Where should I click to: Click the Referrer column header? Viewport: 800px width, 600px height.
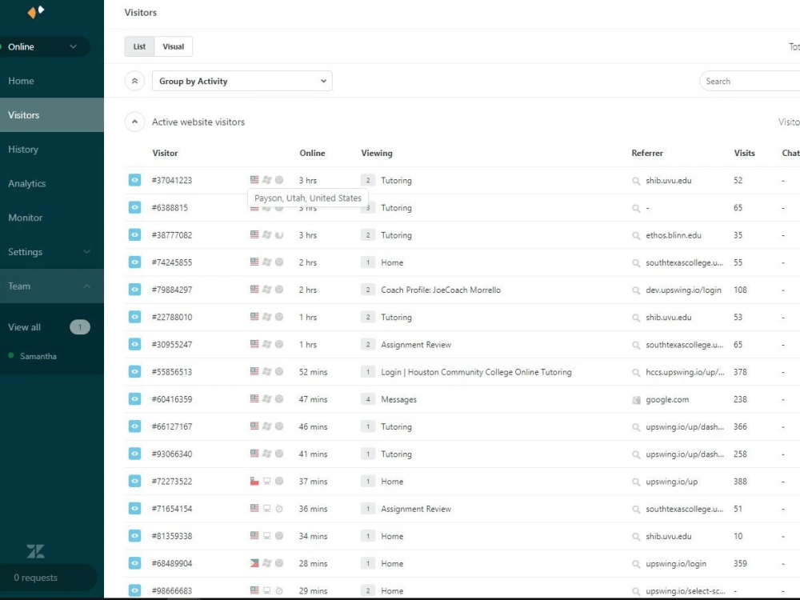point(647,153)
